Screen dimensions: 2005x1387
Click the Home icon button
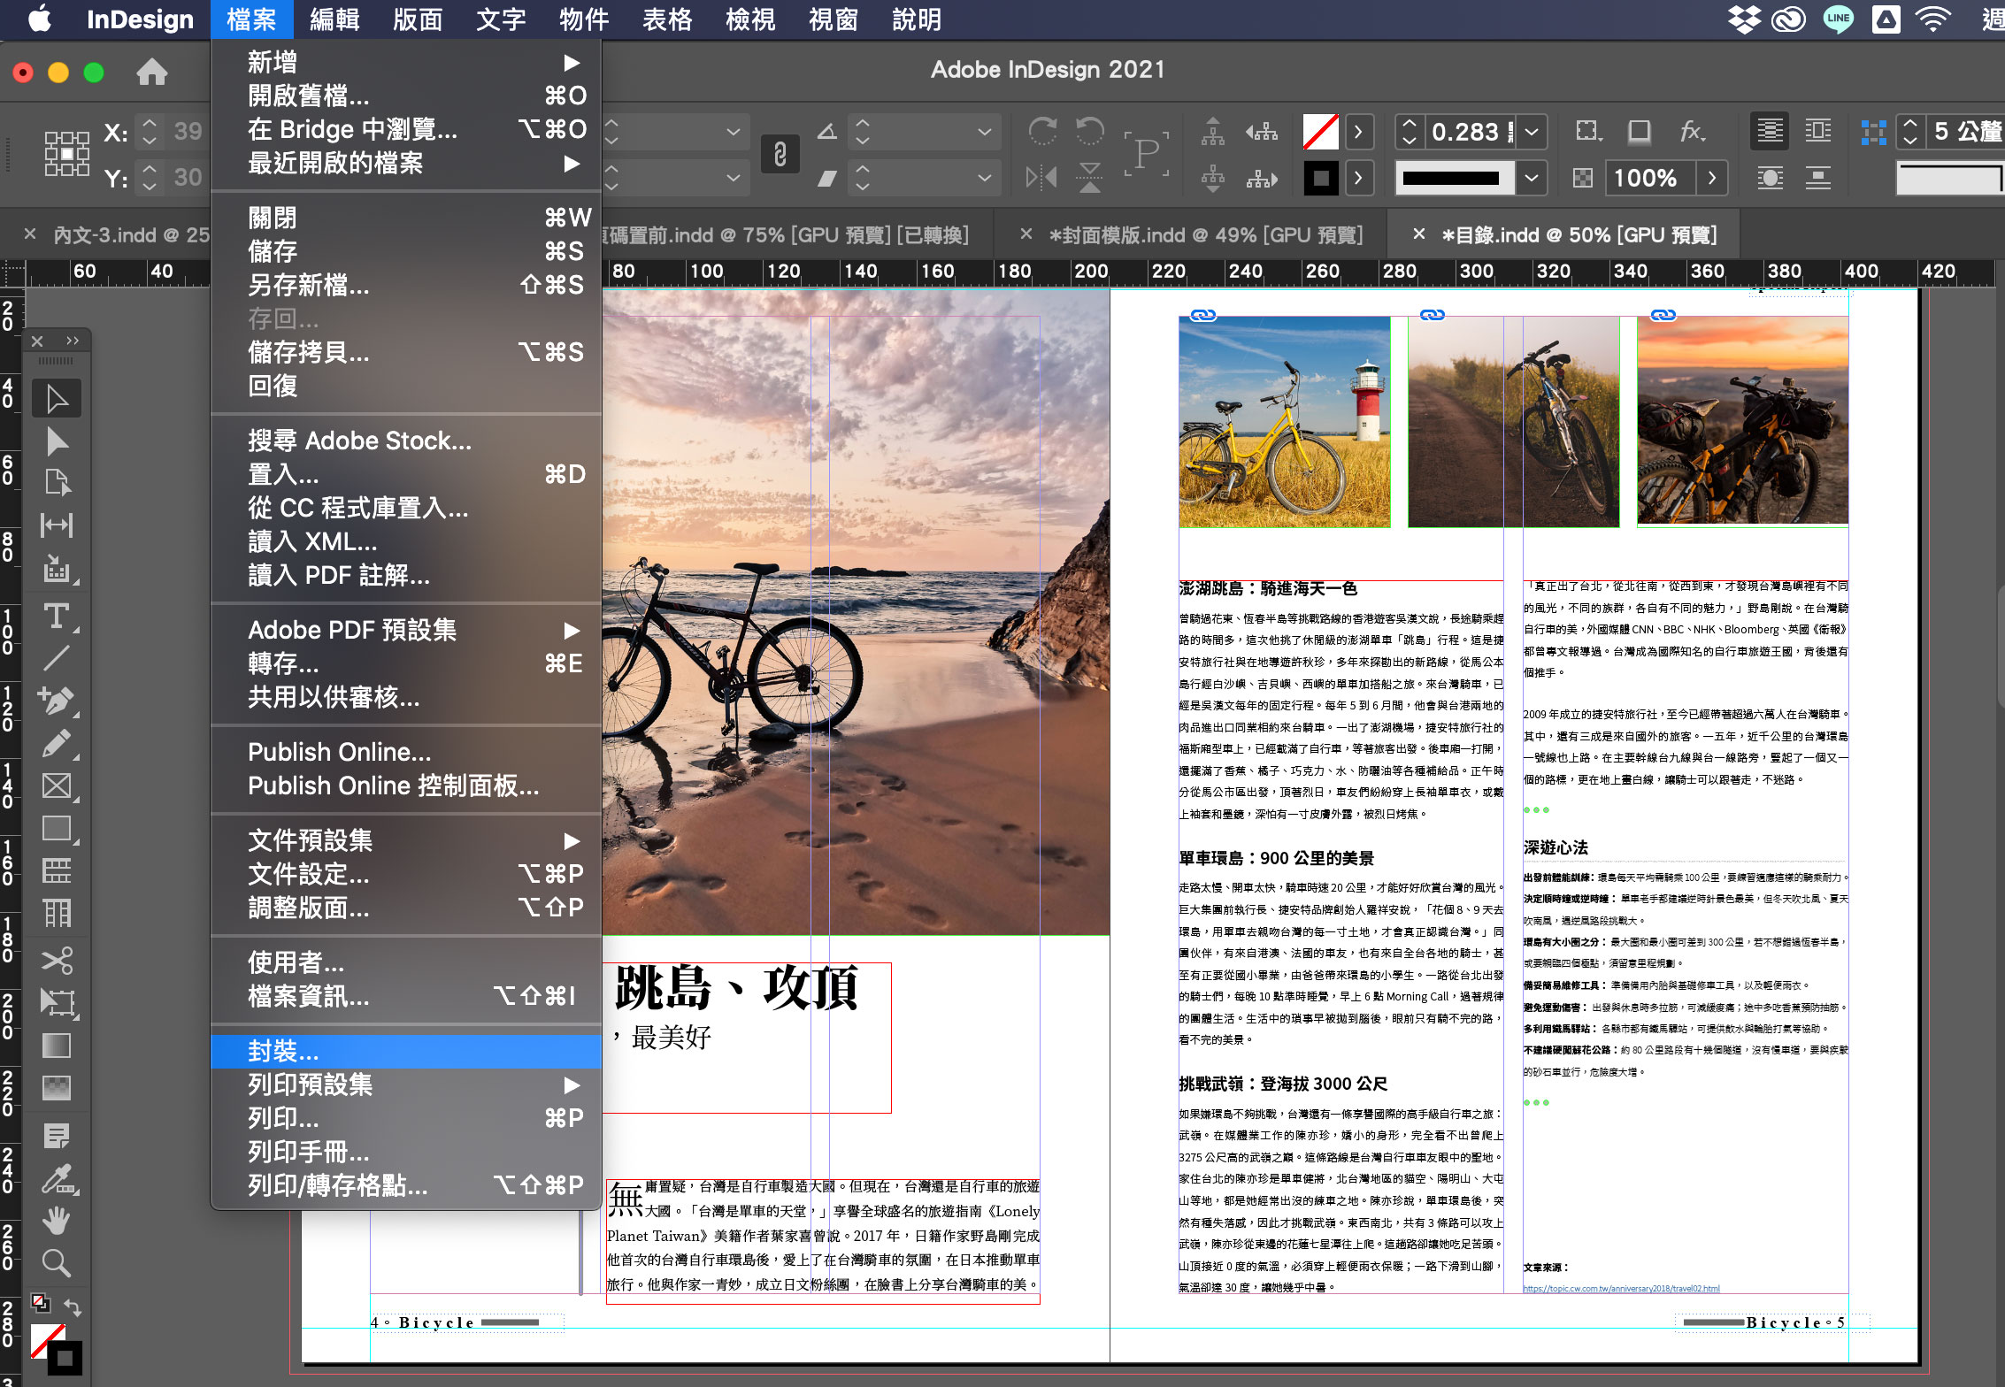coord(151,72)
